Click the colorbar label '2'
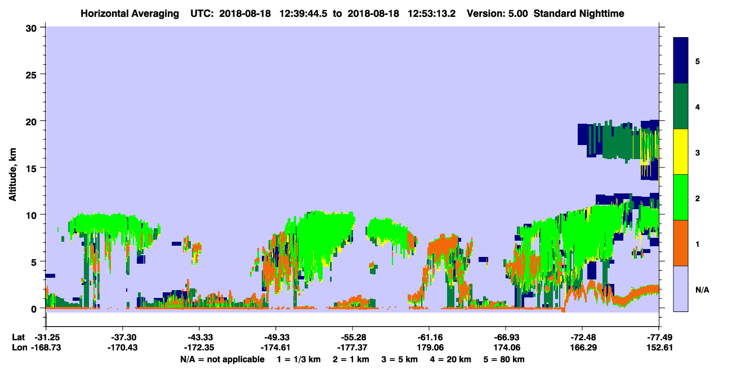Screen dimensions: 732x375 click(698, 197)
